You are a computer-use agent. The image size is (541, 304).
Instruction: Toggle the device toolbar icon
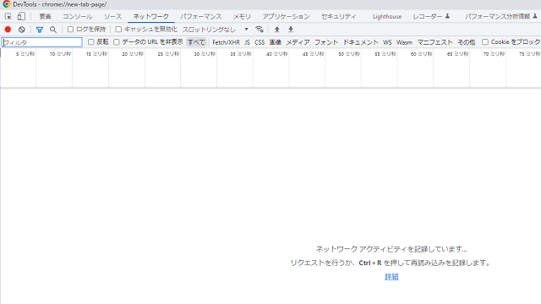click(x=21, y=16)
